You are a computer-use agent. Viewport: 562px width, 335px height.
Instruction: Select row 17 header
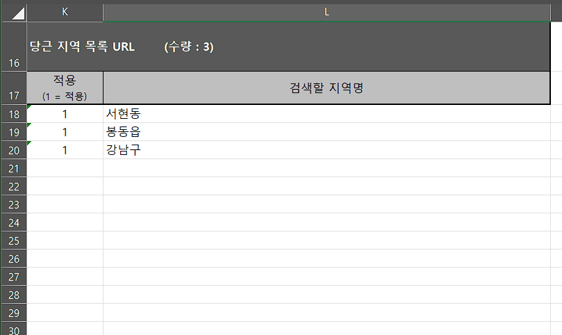[13, 88]
